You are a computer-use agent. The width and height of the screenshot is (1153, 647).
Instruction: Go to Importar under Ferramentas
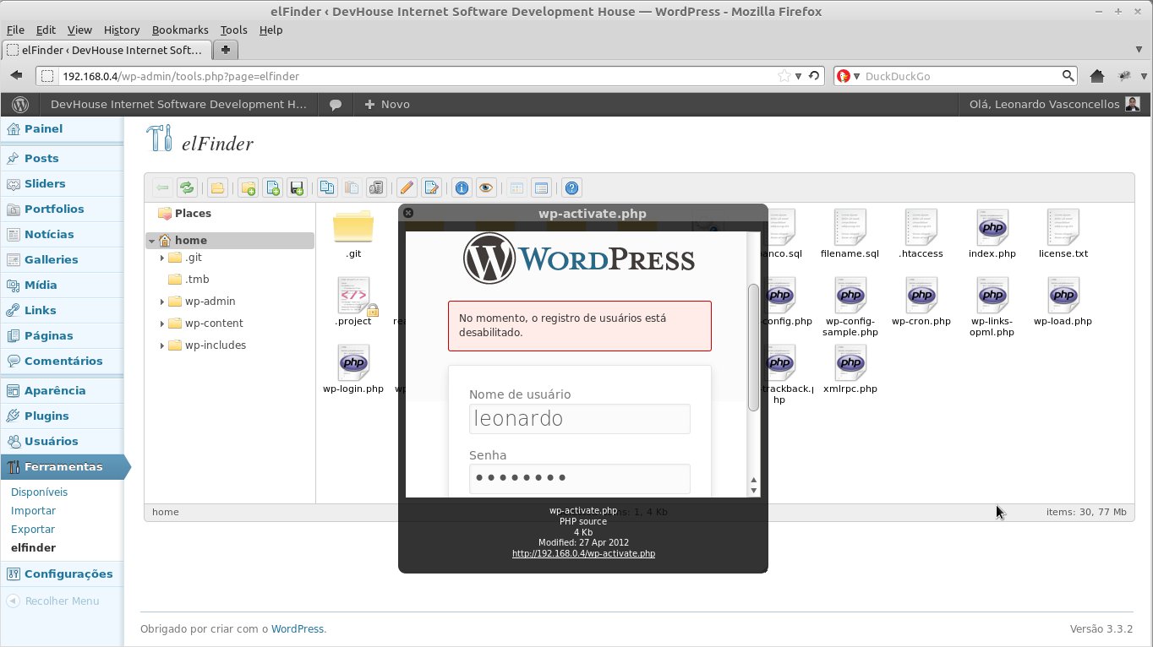click(33, 511)
